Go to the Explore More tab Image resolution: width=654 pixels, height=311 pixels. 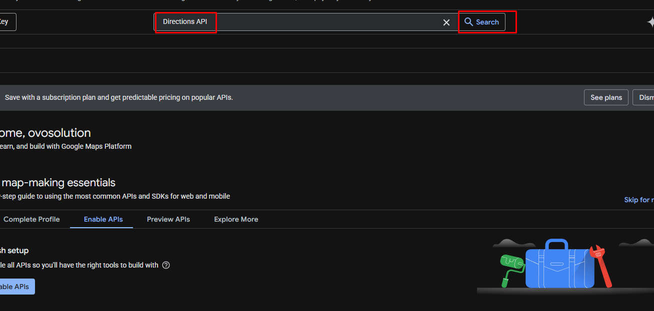click(236, 219)
